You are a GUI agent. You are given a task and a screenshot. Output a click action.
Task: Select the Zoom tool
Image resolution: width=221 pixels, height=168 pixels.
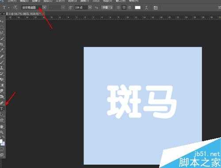2,132
